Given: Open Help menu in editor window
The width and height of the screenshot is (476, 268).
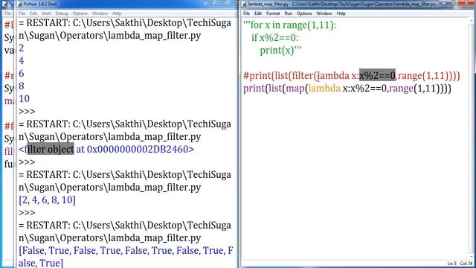Looking at the screenshot, I should [x=341, y=13].
